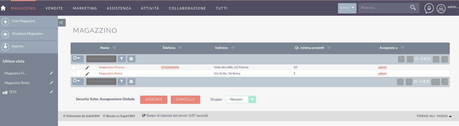
Task: Open the Vendite menu
Action: tap(54, 8)
